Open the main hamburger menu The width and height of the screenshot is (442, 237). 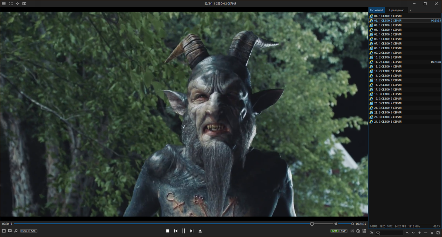(4, 3)
